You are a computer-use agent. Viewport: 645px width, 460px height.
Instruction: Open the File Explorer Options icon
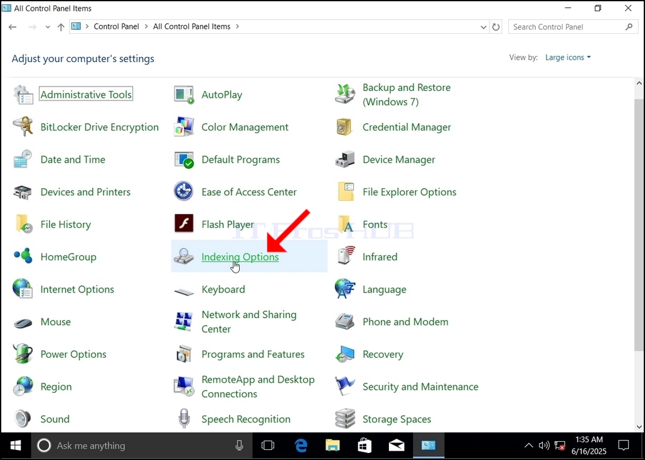pyautogui.click(x=345, y=192)
